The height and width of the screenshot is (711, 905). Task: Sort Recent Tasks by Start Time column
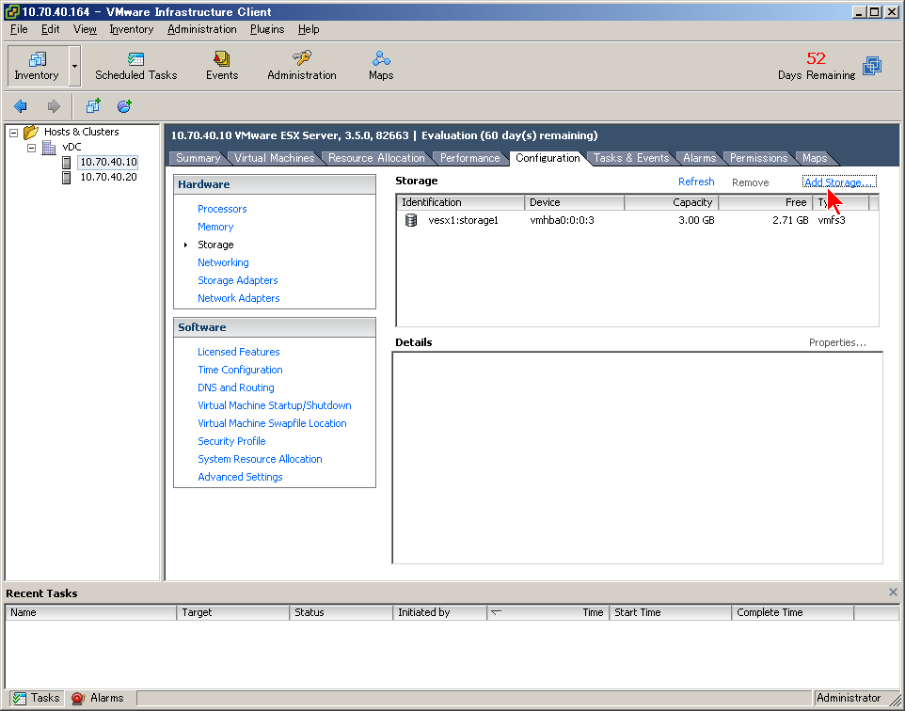670,612
